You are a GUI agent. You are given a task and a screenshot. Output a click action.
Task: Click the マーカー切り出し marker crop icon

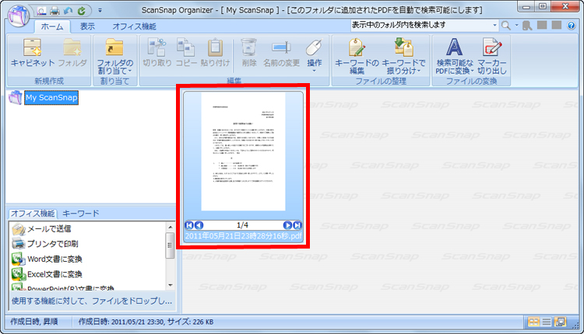tap(492, 56)
